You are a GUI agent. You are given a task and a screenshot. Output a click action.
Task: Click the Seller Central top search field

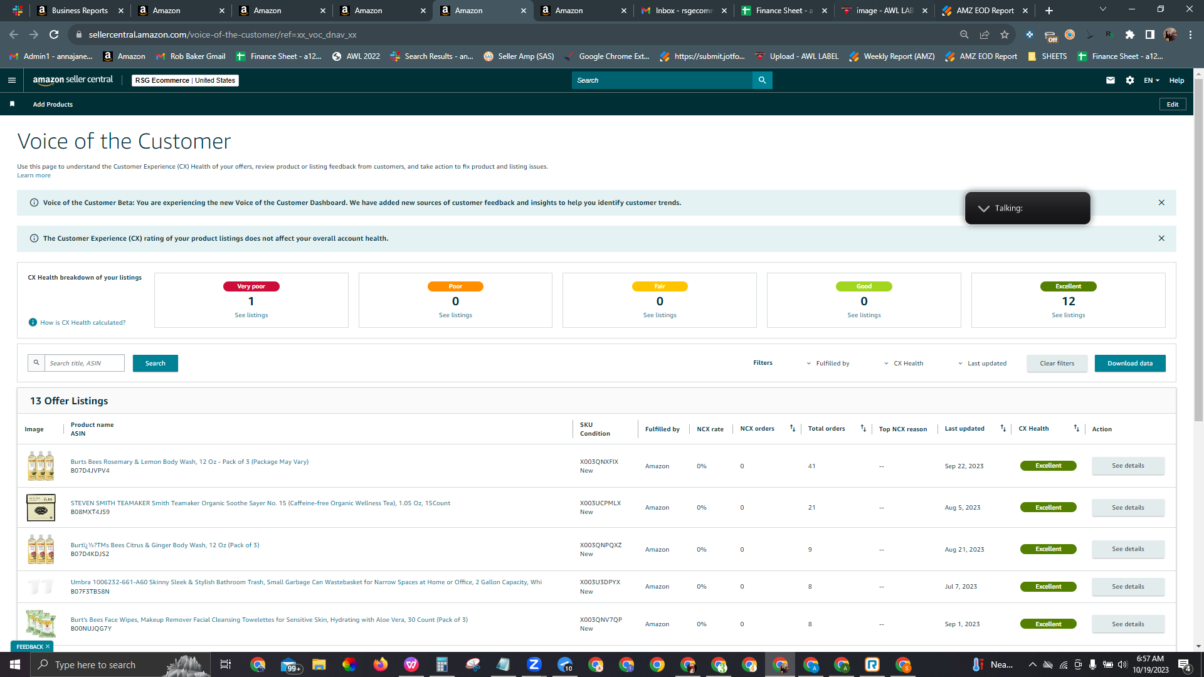click(x=662, y=80)
